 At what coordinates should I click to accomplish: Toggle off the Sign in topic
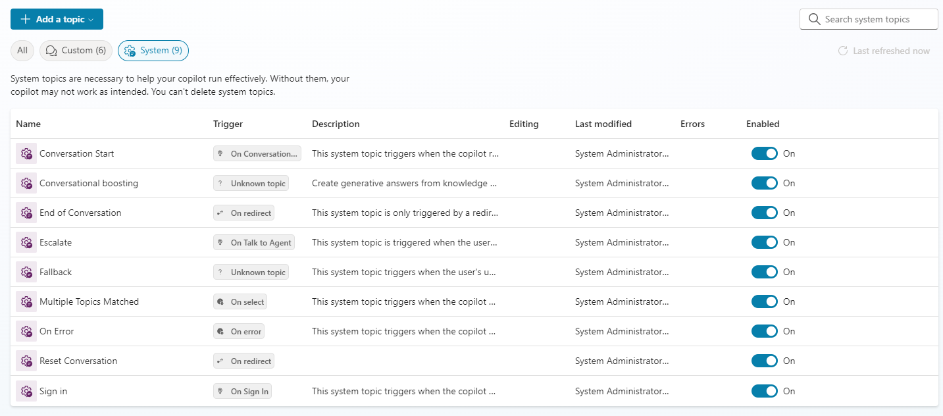pyautogui.click(x=764, y=391)
